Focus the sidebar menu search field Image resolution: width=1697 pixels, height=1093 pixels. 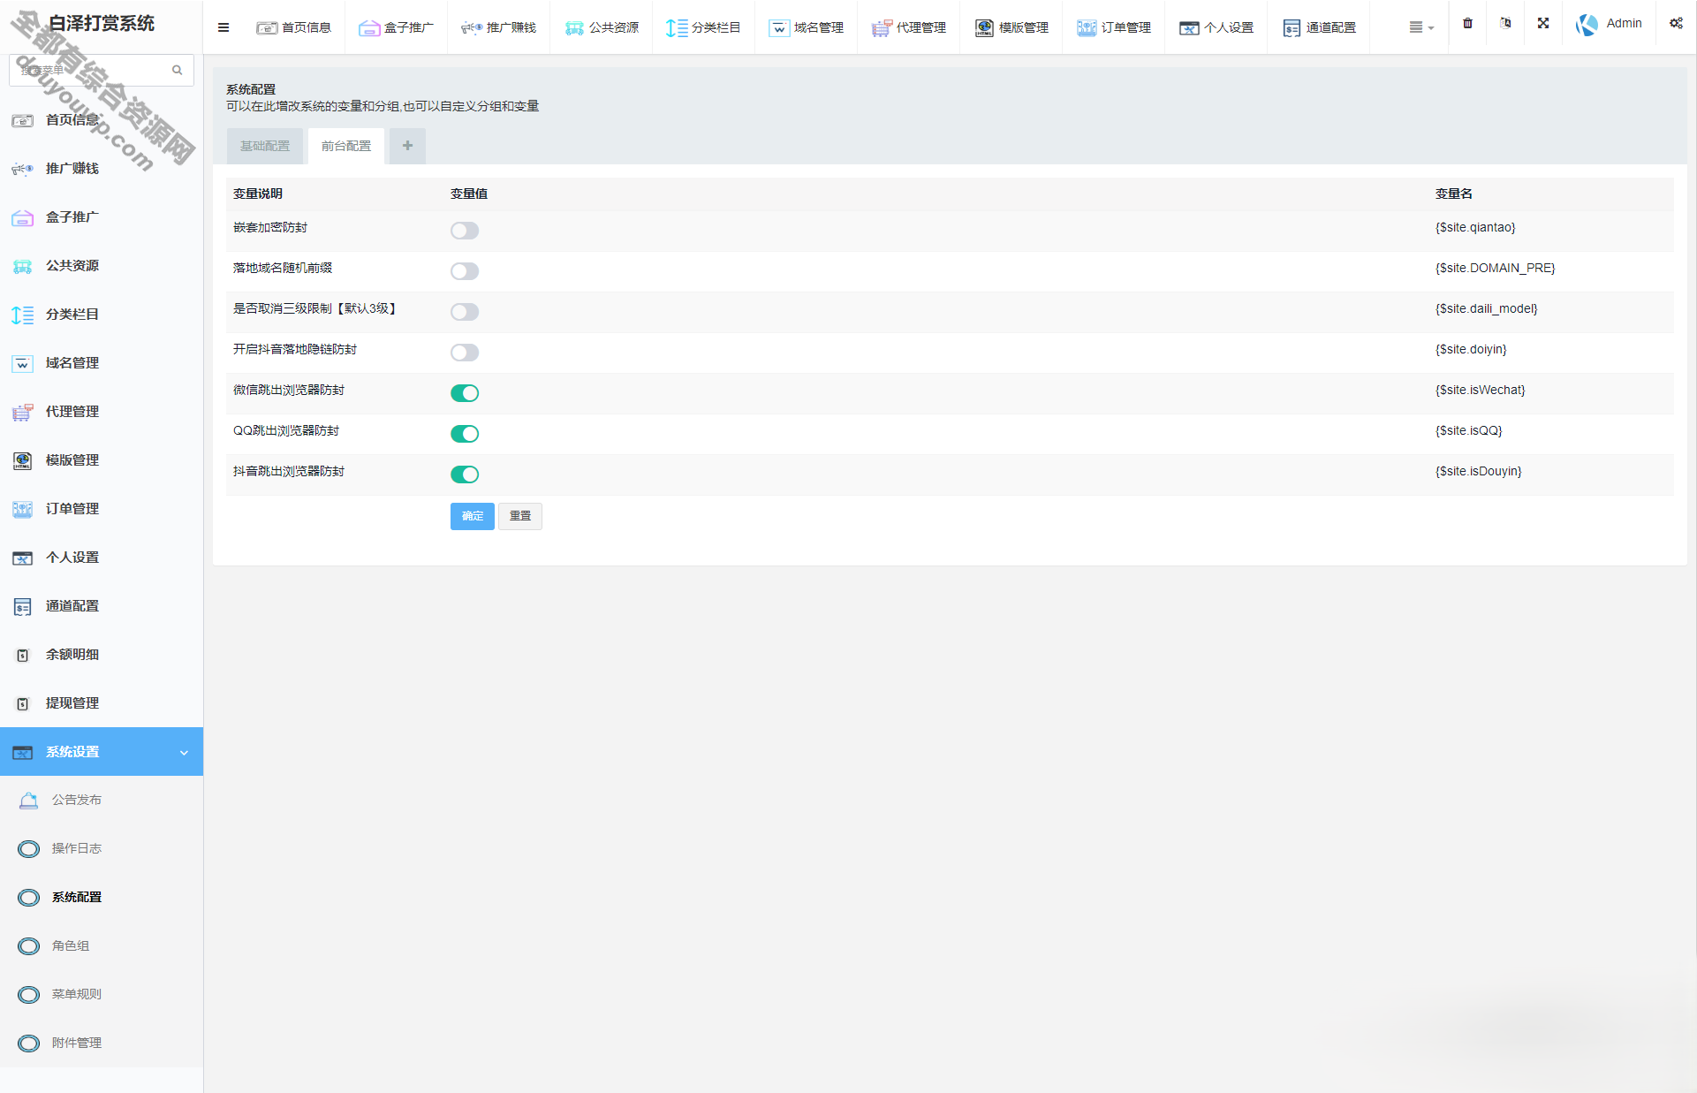102,70
